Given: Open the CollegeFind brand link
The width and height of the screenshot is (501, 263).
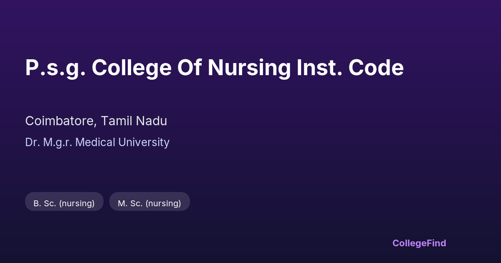Looking at the screenshot, I should [x=419, y=243].
